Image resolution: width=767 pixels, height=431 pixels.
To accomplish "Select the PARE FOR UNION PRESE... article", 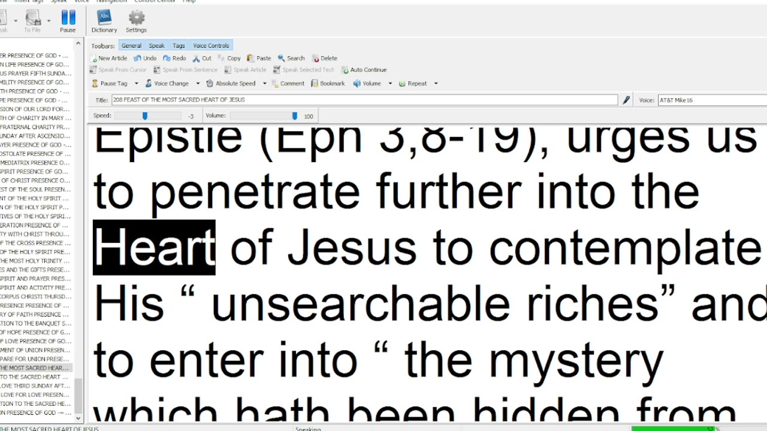I will (x=36, y=359).
